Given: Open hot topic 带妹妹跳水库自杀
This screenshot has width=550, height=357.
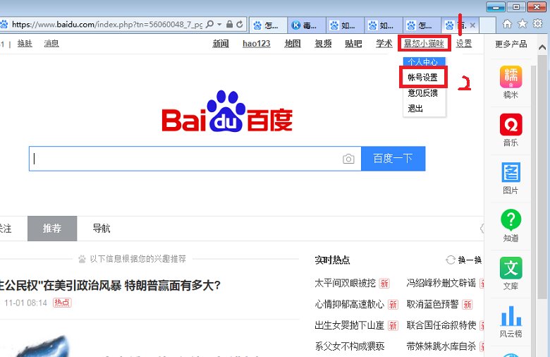Looking at the screenshot, I should click(x=441, y=346).
